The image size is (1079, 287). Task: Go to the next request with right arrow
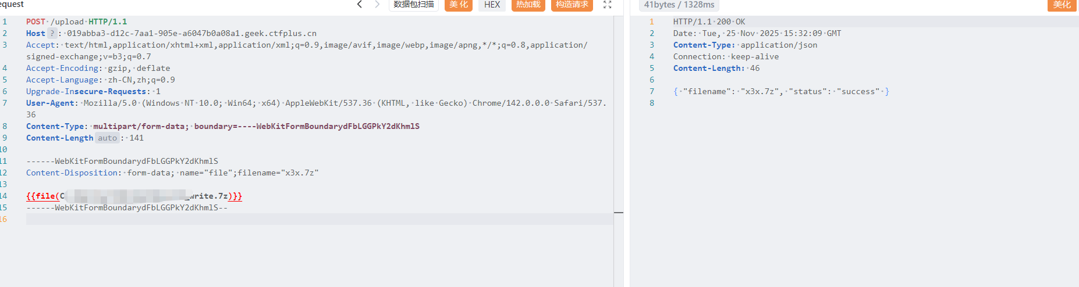click(x=377, y=5)
